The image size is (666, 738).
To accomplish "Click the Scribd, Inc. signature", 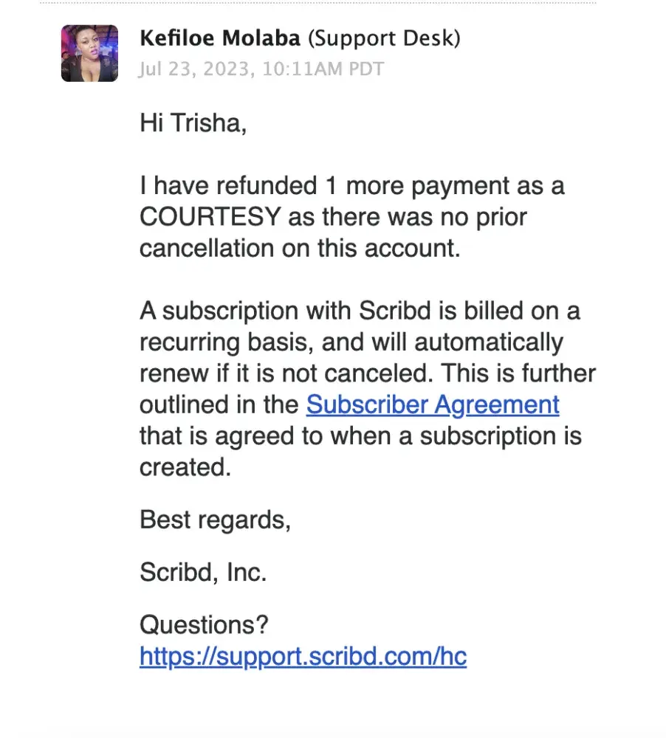I will [x=203, y=573].
